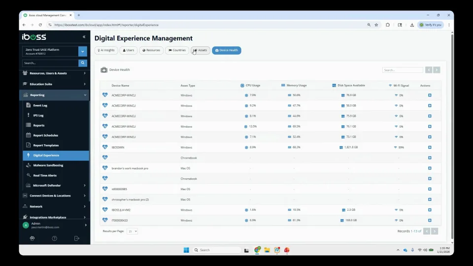This screenshot has width=473, height=266.
Task: Expand the Network section
Action: [x=54, y=206]
